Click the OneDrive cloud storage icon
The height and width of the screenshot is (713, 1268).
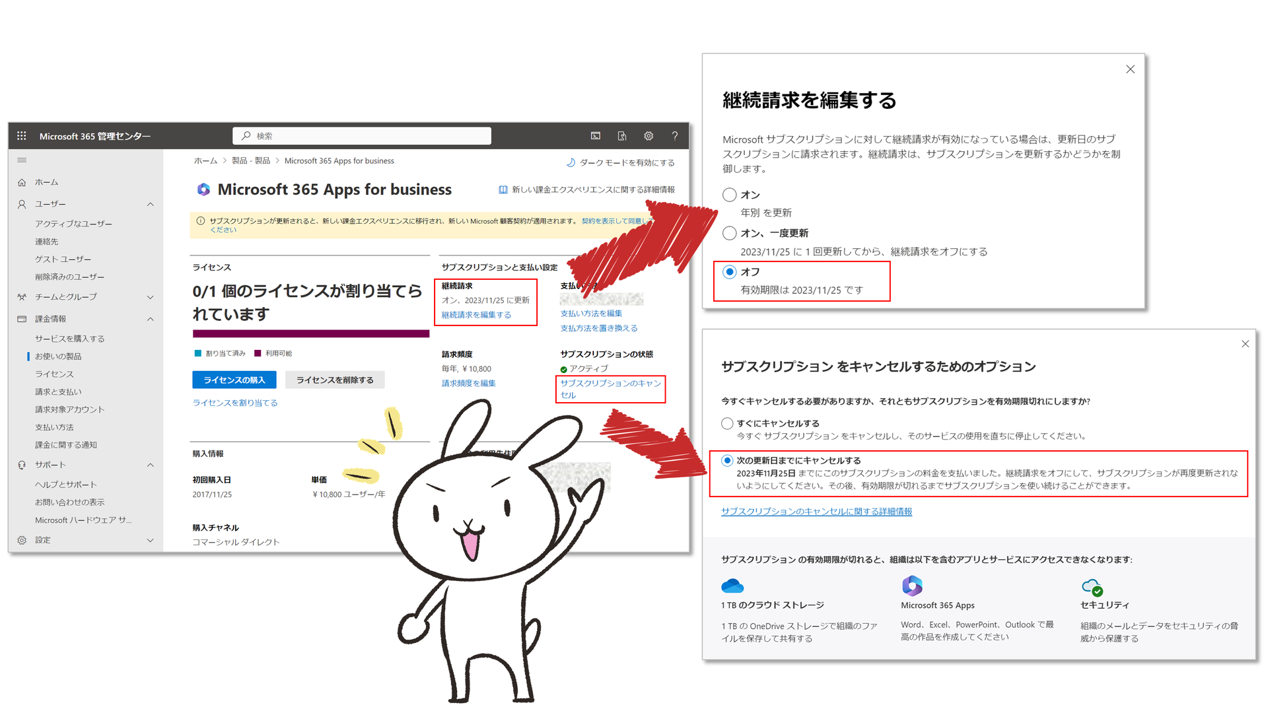pos(732,586)
